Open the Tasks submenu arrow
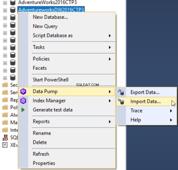The height and width of the screenshot is (170, 178). tap(110, 47)
